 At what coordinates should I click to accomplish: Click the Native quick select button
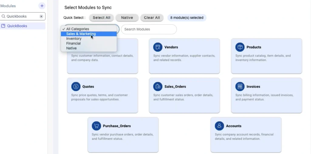127,18
